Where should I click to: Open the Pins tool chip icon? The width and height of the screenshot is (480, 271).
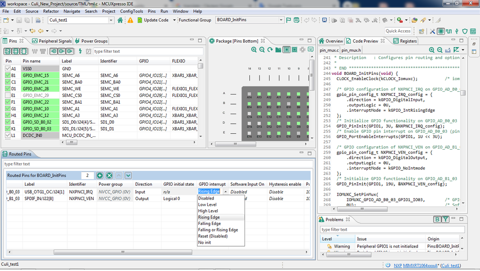[x=441, y=31]
